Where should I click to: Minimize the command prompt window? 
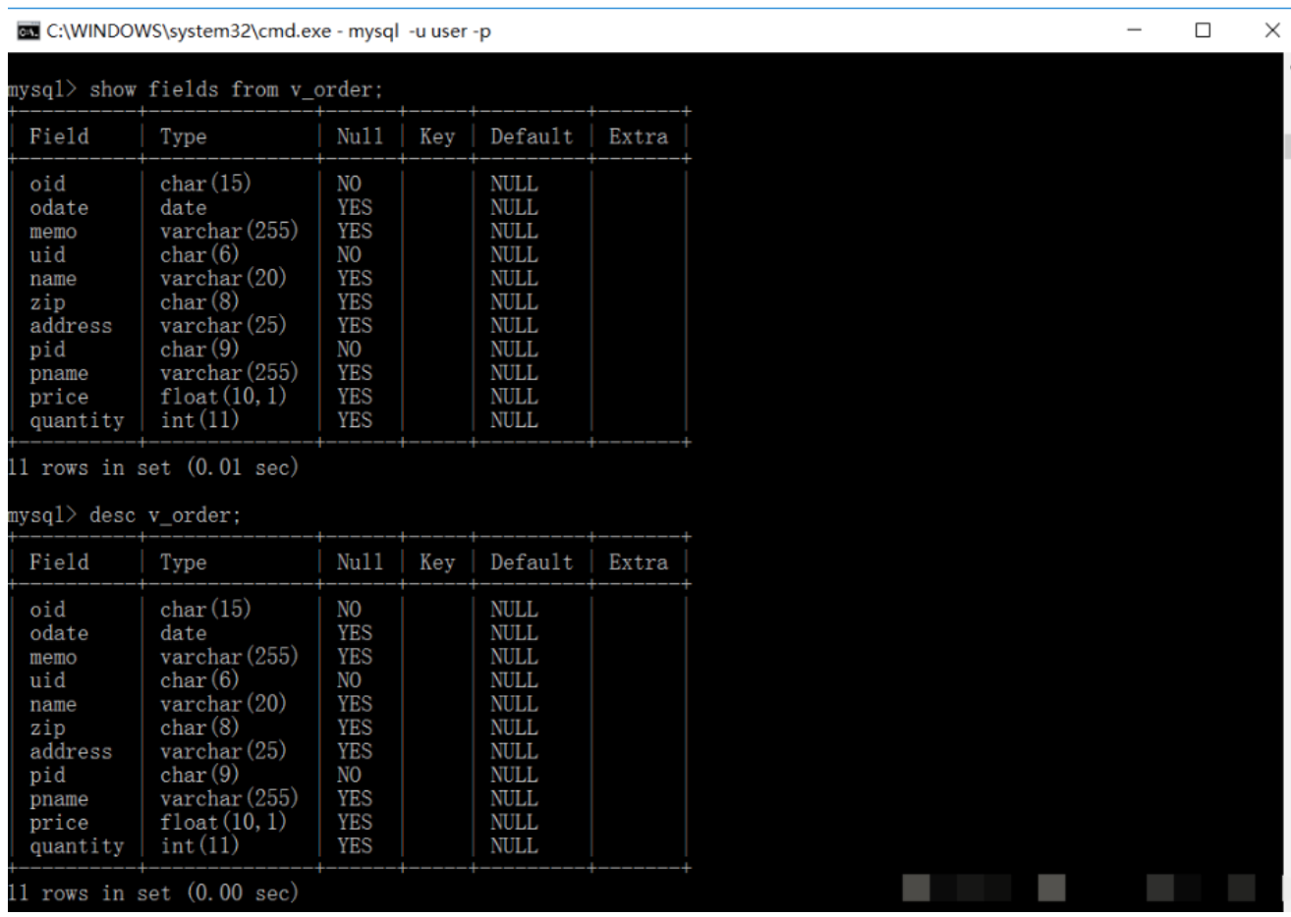[1133, 31]
